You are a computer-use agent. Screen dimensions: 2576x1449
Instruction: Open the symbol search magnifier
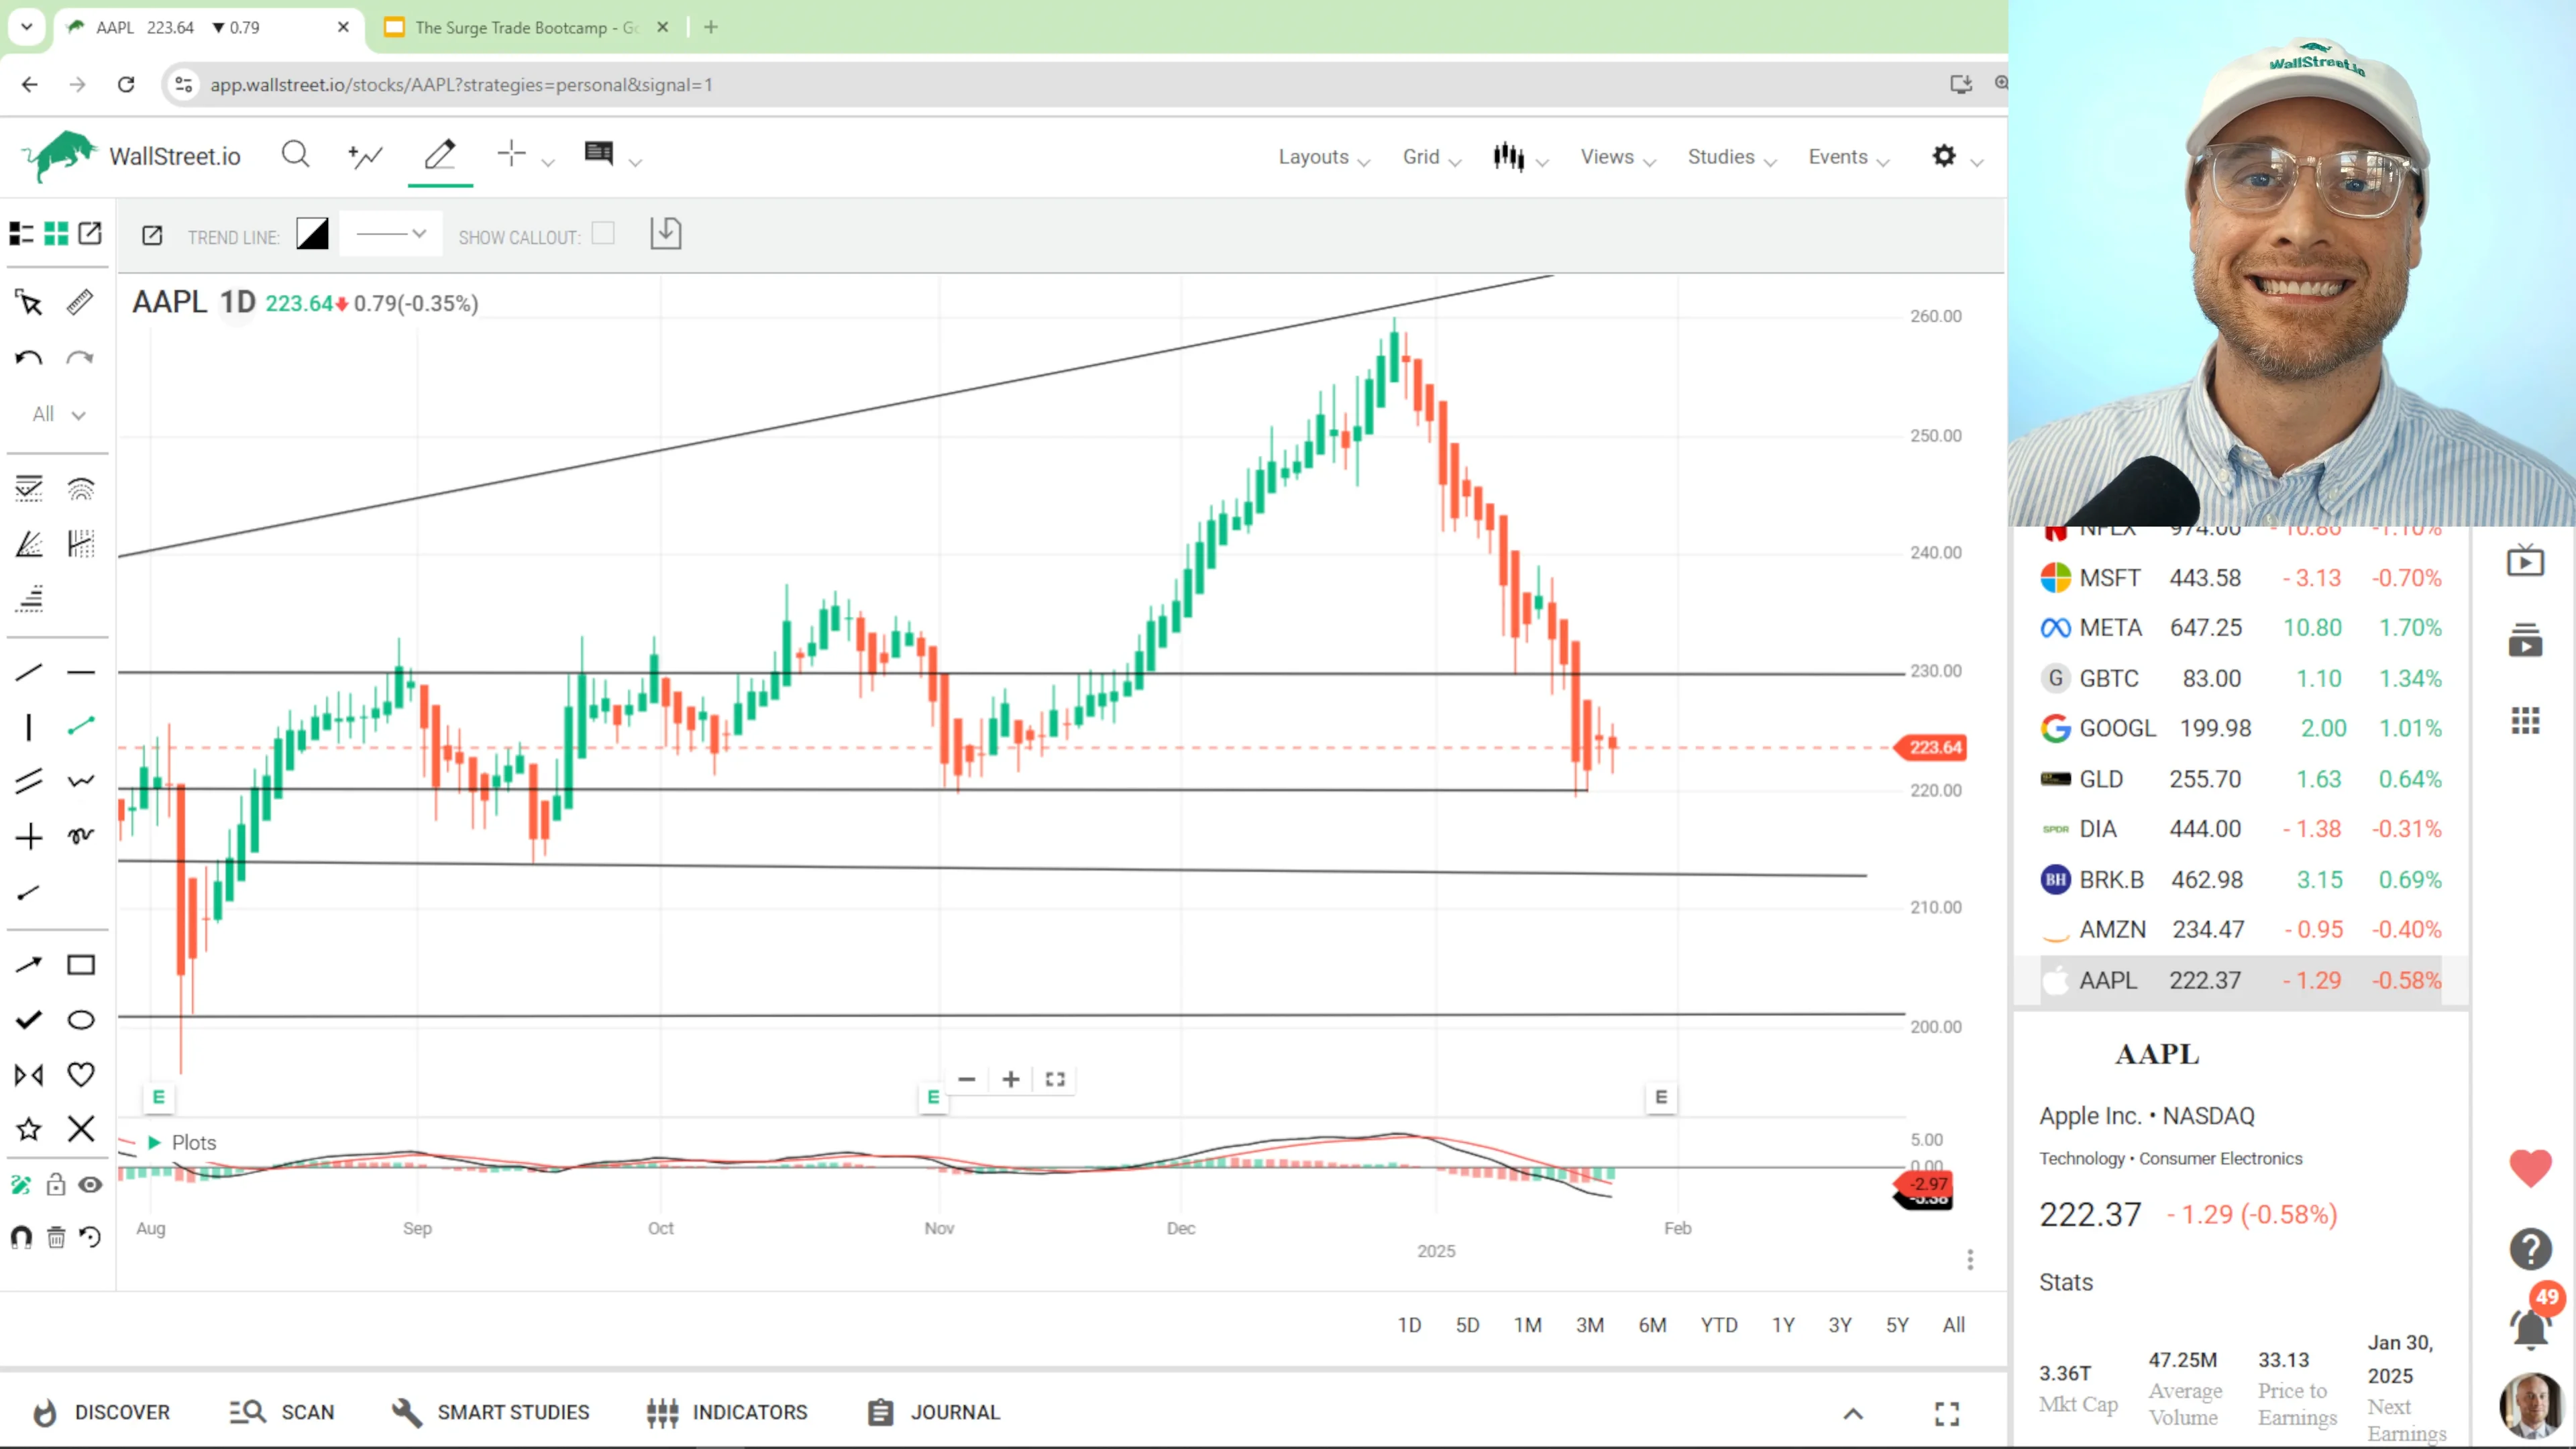click(295, 155)
